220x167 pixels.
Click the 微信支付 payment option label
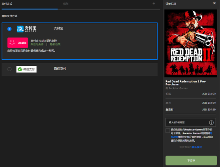pos(60,68)
